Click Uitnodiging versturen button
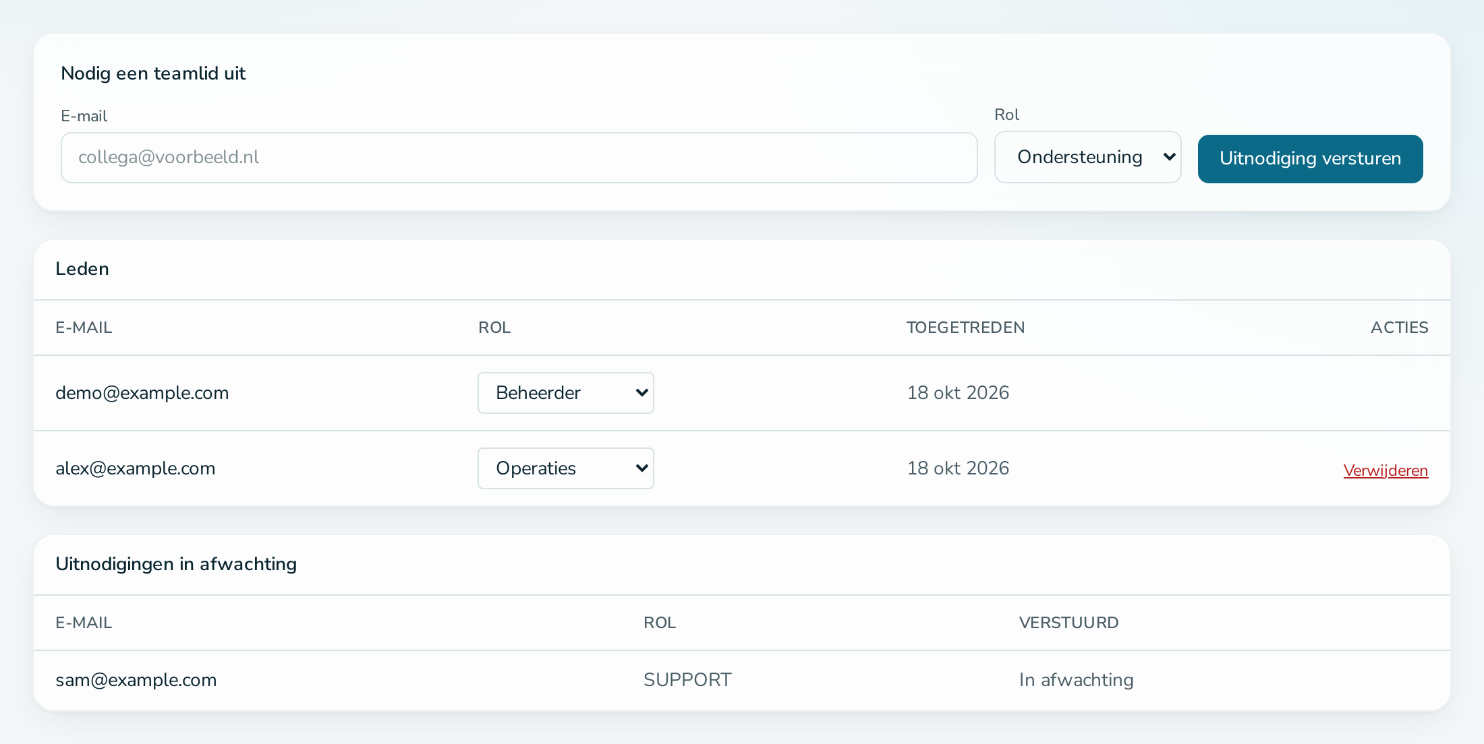Screen dimensions: 1484x744 [x=1310, y=159]
